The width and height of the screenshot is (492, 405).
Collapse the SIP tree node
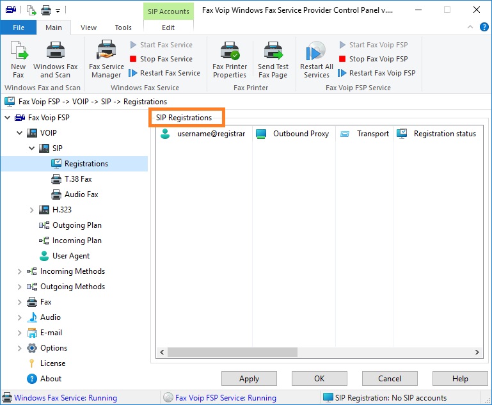tap(32, 148)
